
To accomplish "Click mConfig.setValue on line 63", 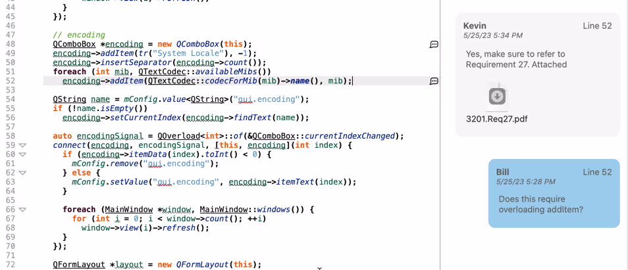I will 110,182.
